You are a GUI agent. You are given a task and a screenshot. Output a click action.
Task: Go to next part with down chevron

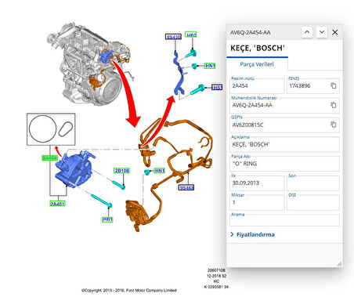coord(322,32)
